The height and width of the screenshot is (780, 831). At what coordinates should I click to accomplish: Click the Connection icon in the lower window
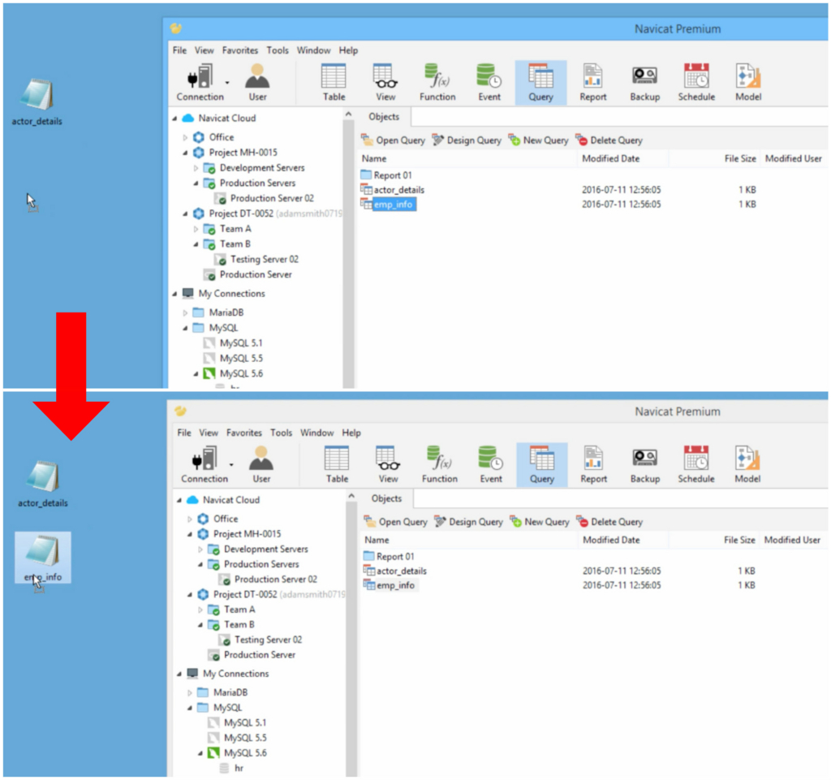tap(204, 464)
